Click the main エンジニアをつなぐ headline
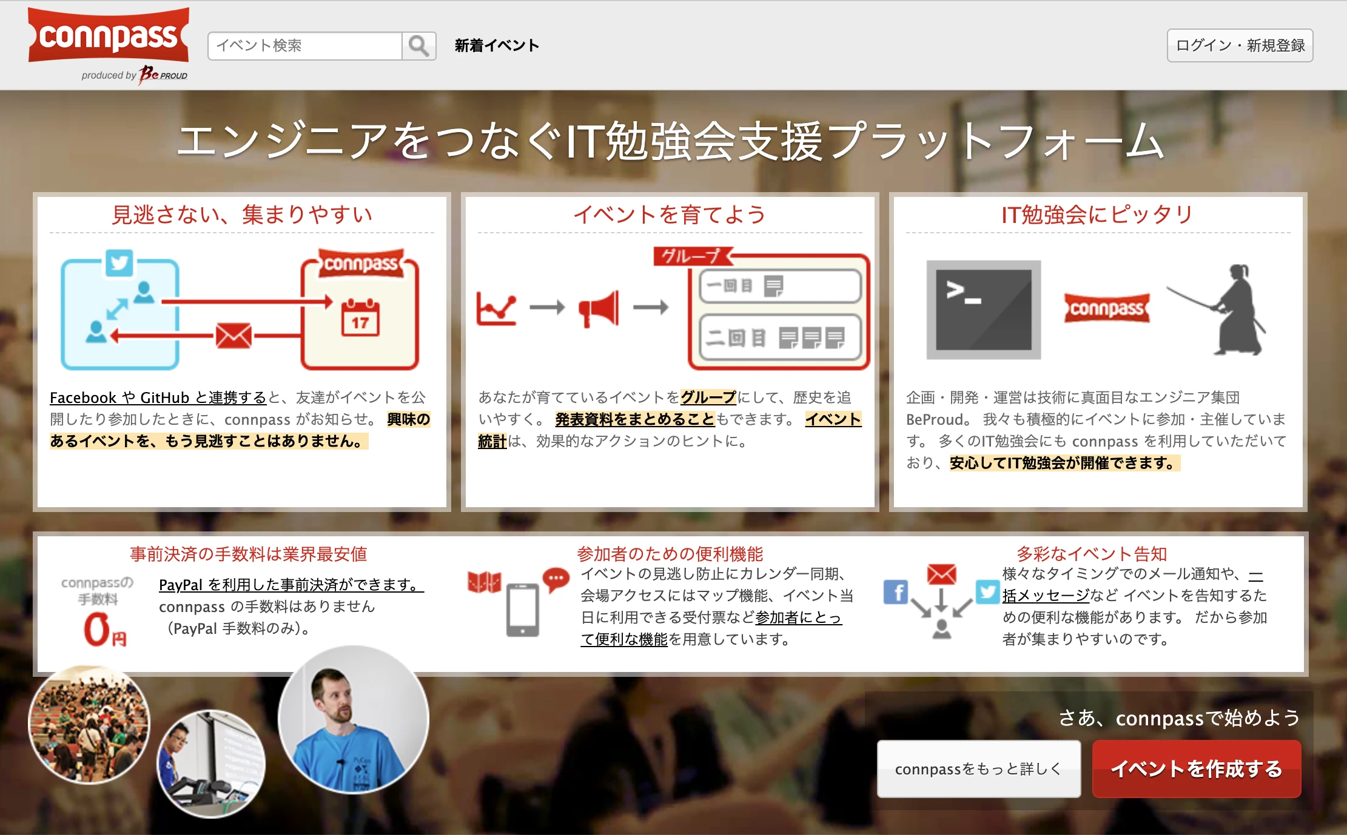1347x835 pixels. coord(670,141)
